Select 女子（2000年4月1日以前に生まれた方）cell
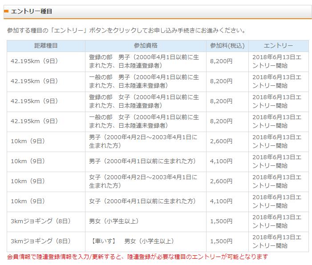This screenshot has height=265, width=312. click(142, 201)
